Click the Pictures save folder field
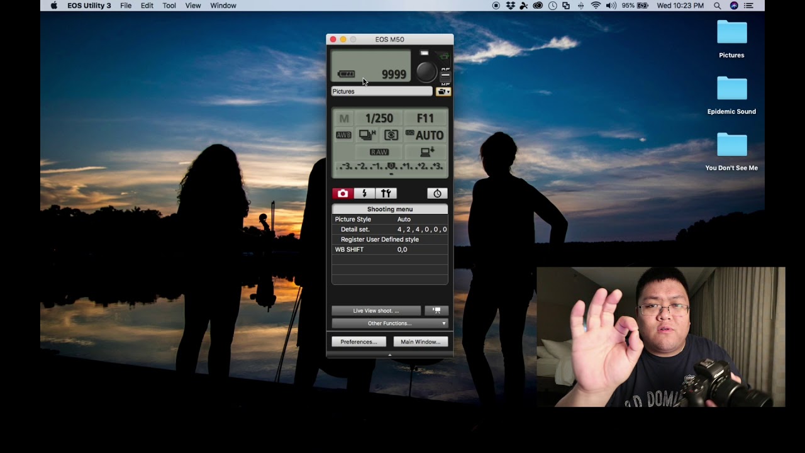The width and height of the screenshot is (805, 453). (x=382, y=92)
